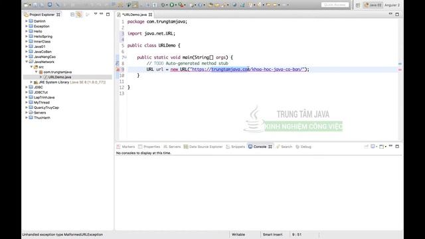Collapse the com.trungtamjava package
Screen dimensions: 425x239
click(x=37, y=72)
